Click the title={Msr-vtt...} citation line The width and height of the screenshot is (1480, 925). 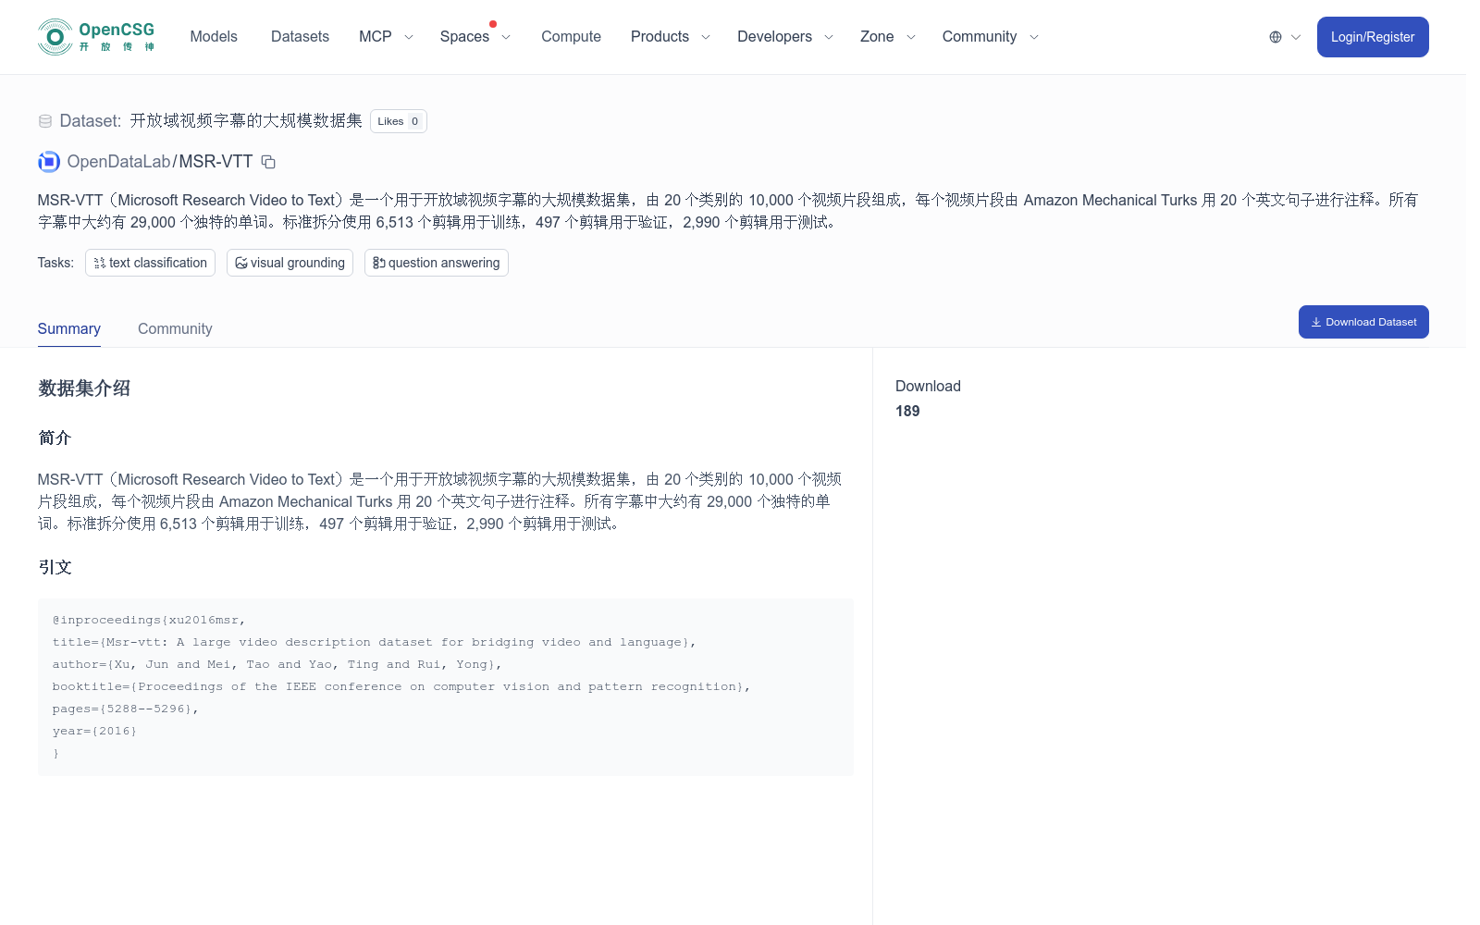pyautogui.click(x=375, y=642)
